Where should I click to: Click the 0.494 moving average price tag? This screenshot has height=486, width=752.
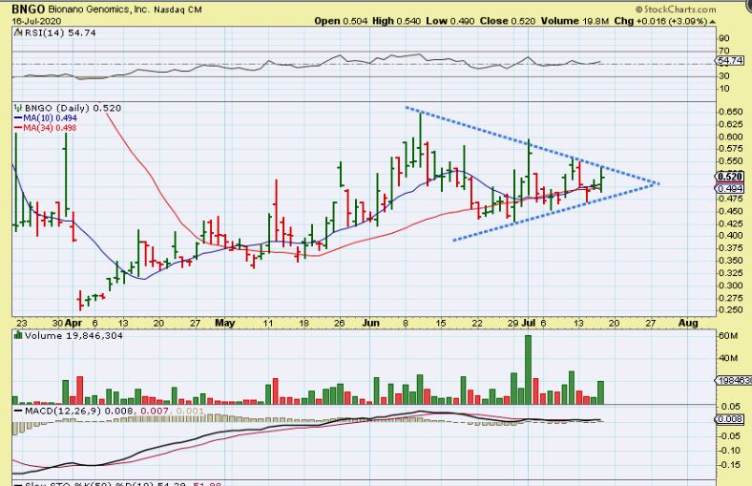click(x=730, y=188)
